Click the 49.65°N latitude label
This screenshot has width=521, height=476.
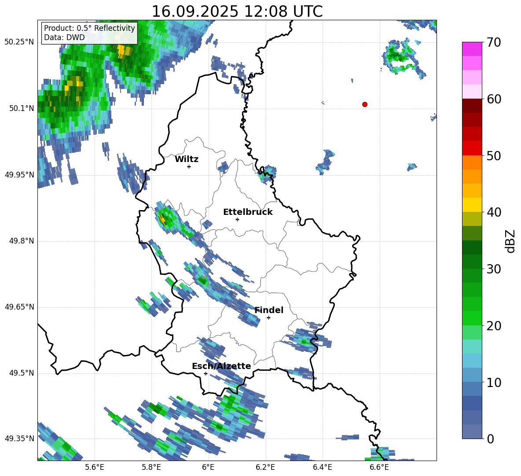click(x=19, y=307)
